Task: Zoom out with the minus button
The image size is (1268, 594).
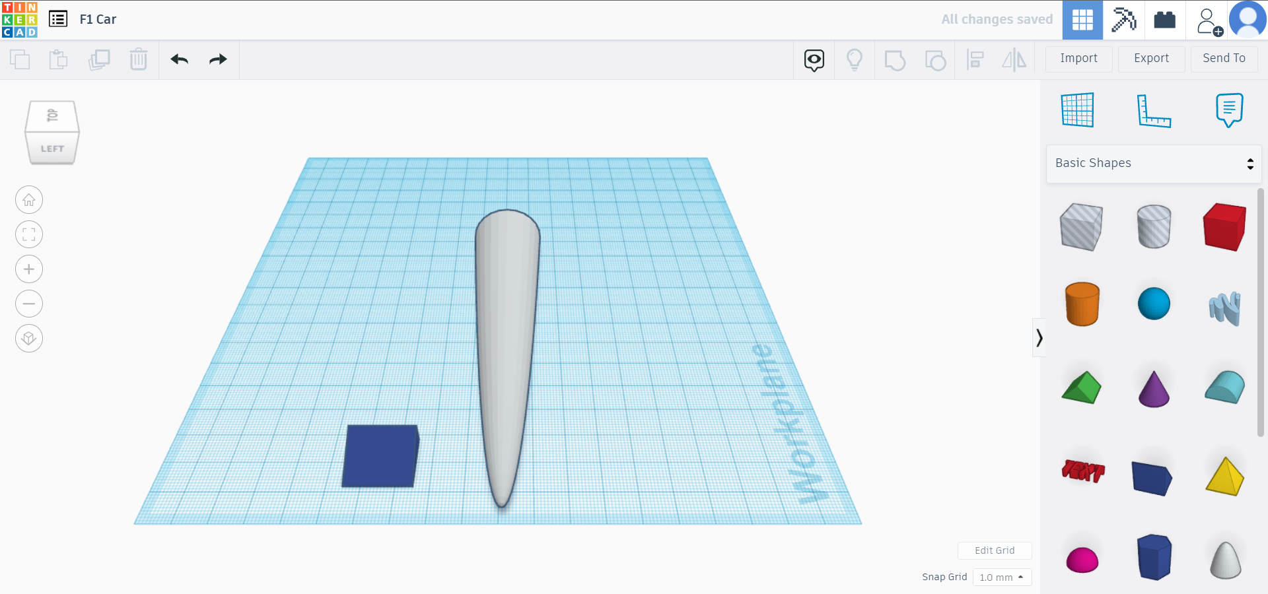Action: (x=29, y=304)
